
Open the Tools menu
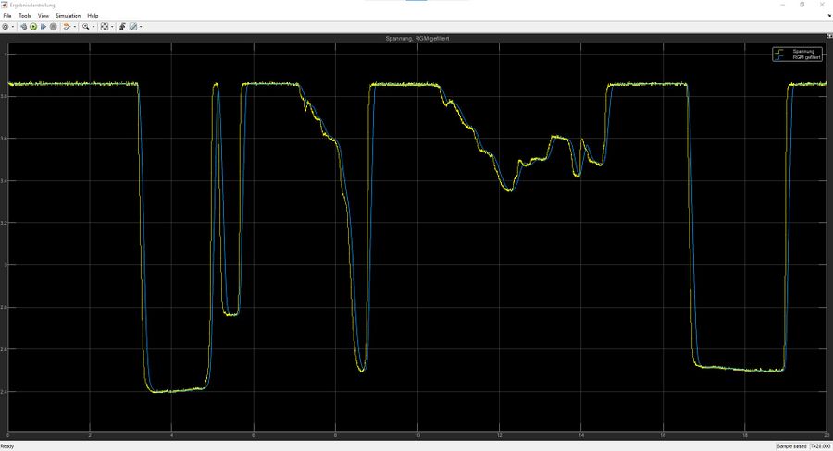point(24,16)
